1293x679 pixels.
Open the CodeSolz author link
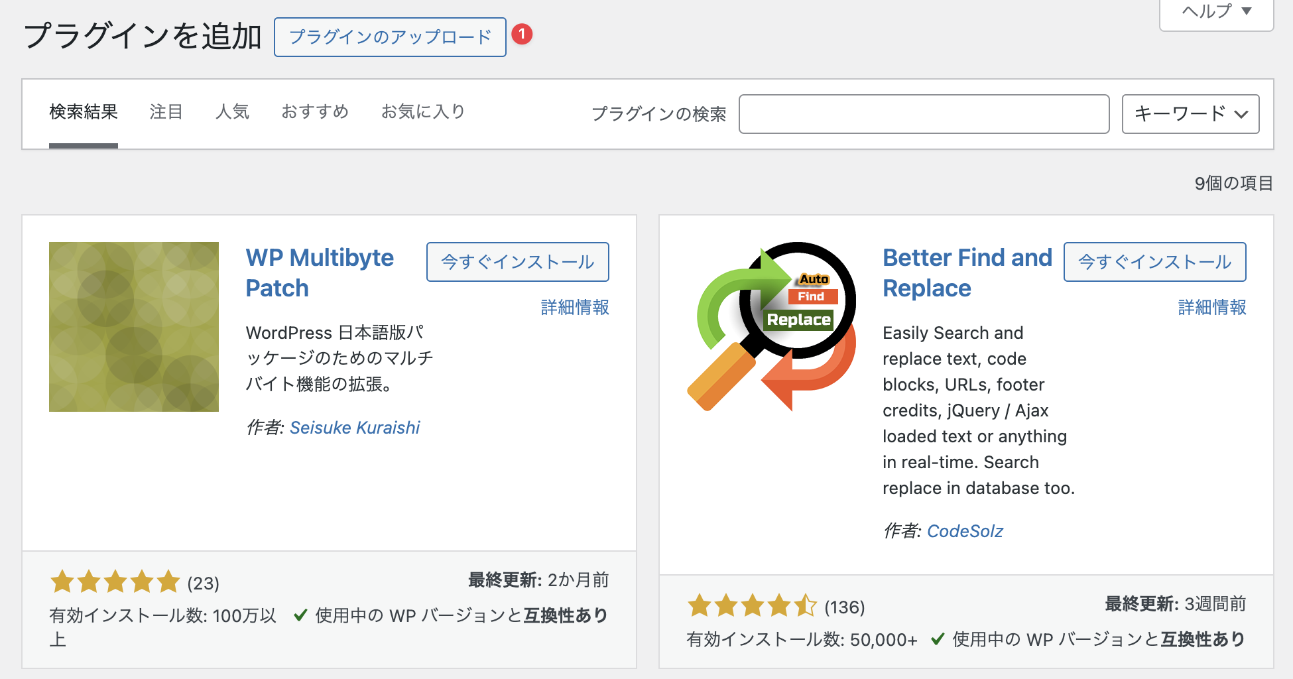coord(965,531)
